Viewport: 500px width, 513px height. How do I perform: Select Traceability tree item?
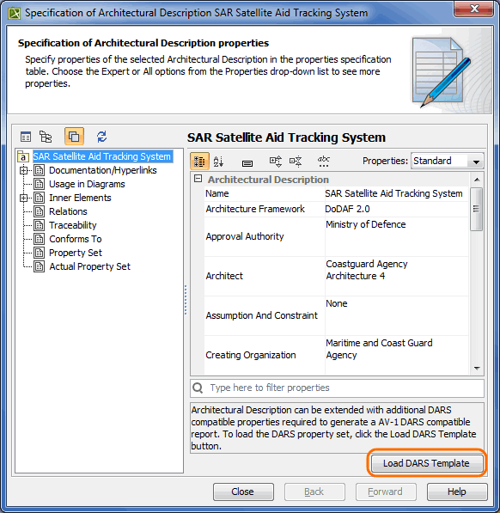(73, 225)
